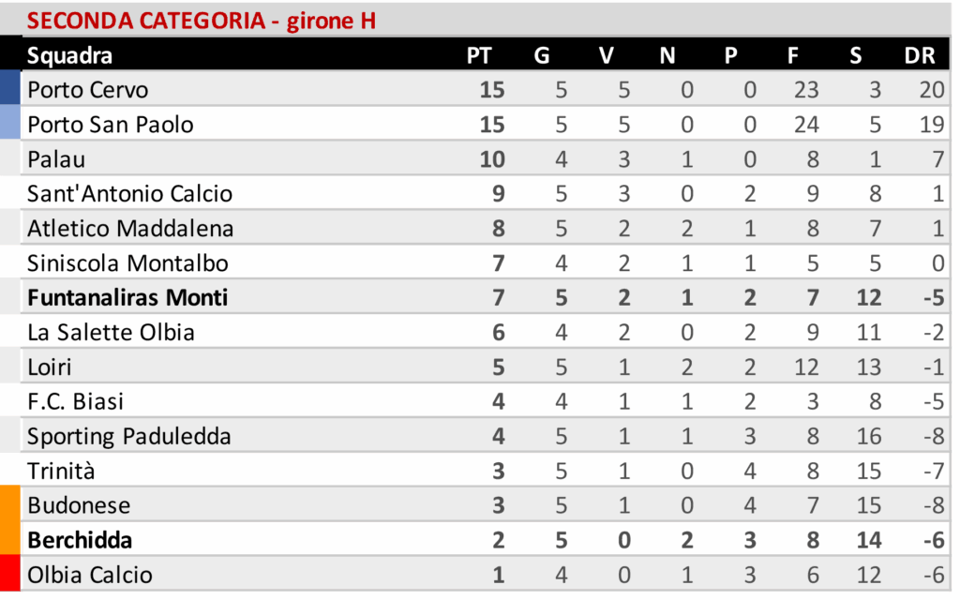Click the red swatch beside Olbia Calcio
Screen dimensions: 960x600
(x=9, y=573)
